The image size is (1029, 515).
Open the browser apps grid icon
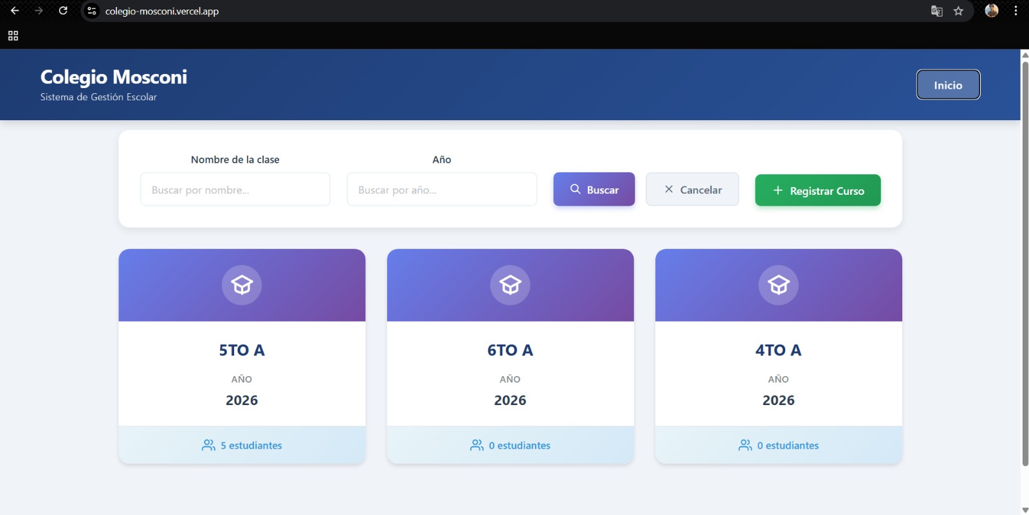tap(13, 36)
